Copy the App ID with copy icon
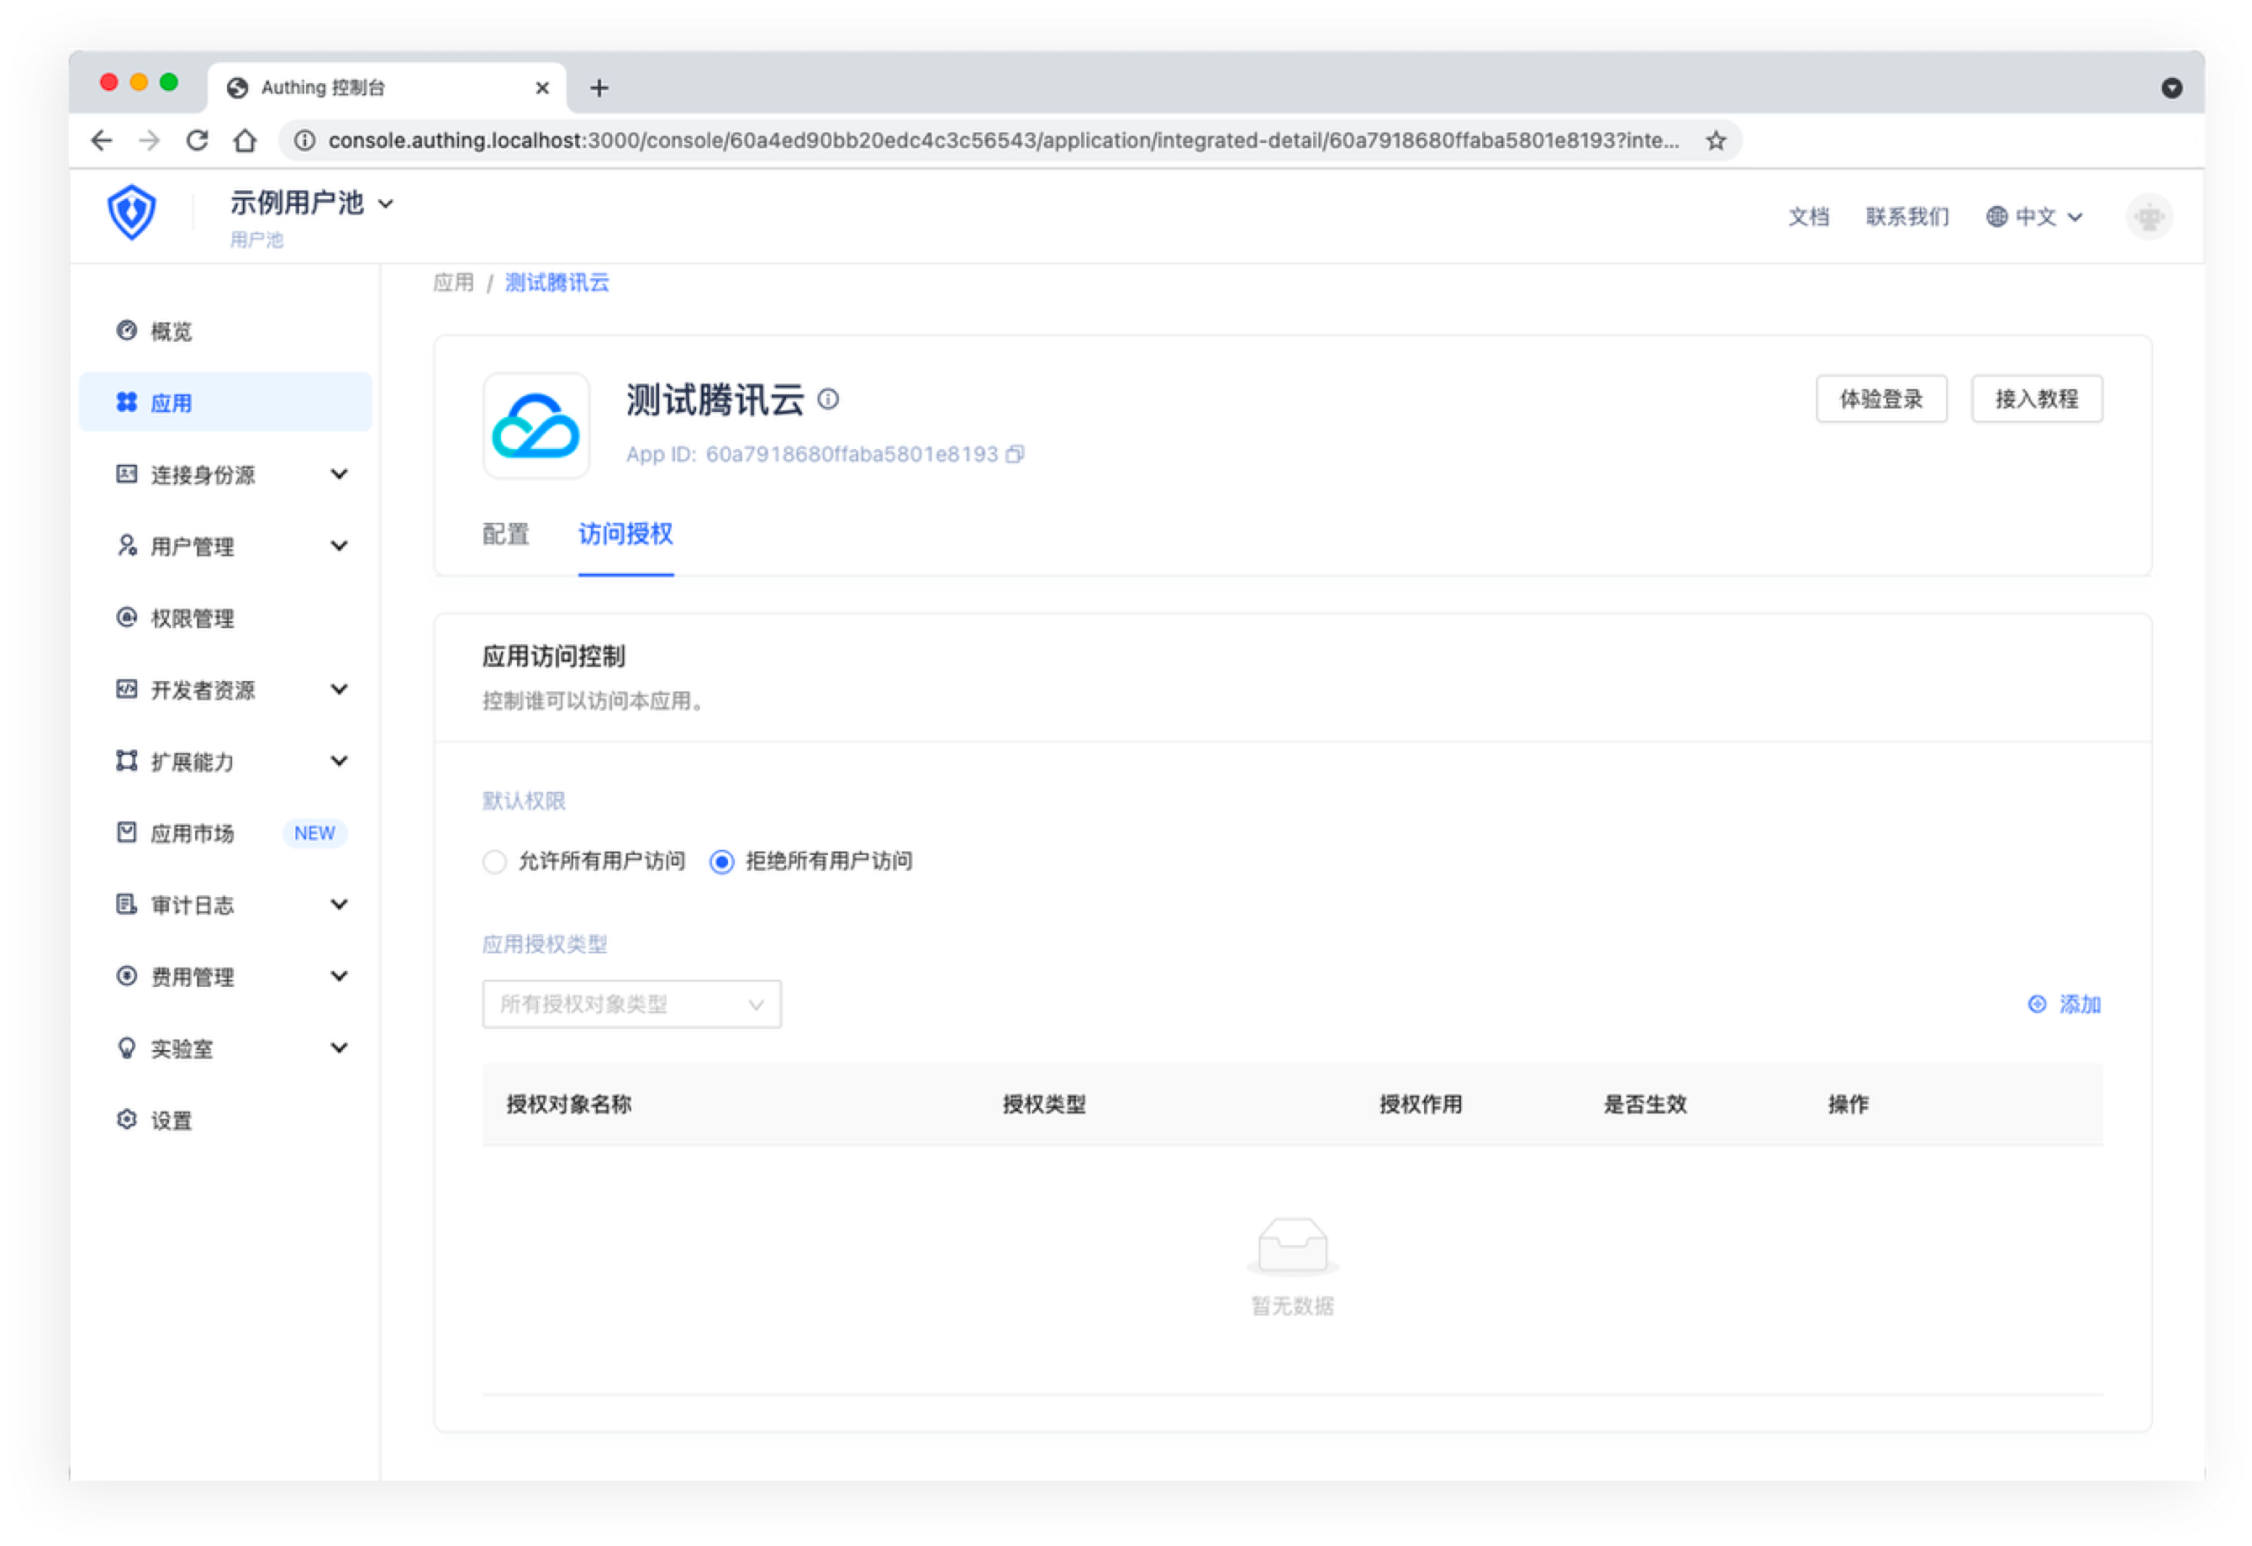The image size is (2252, 1546). point(1015,455)
